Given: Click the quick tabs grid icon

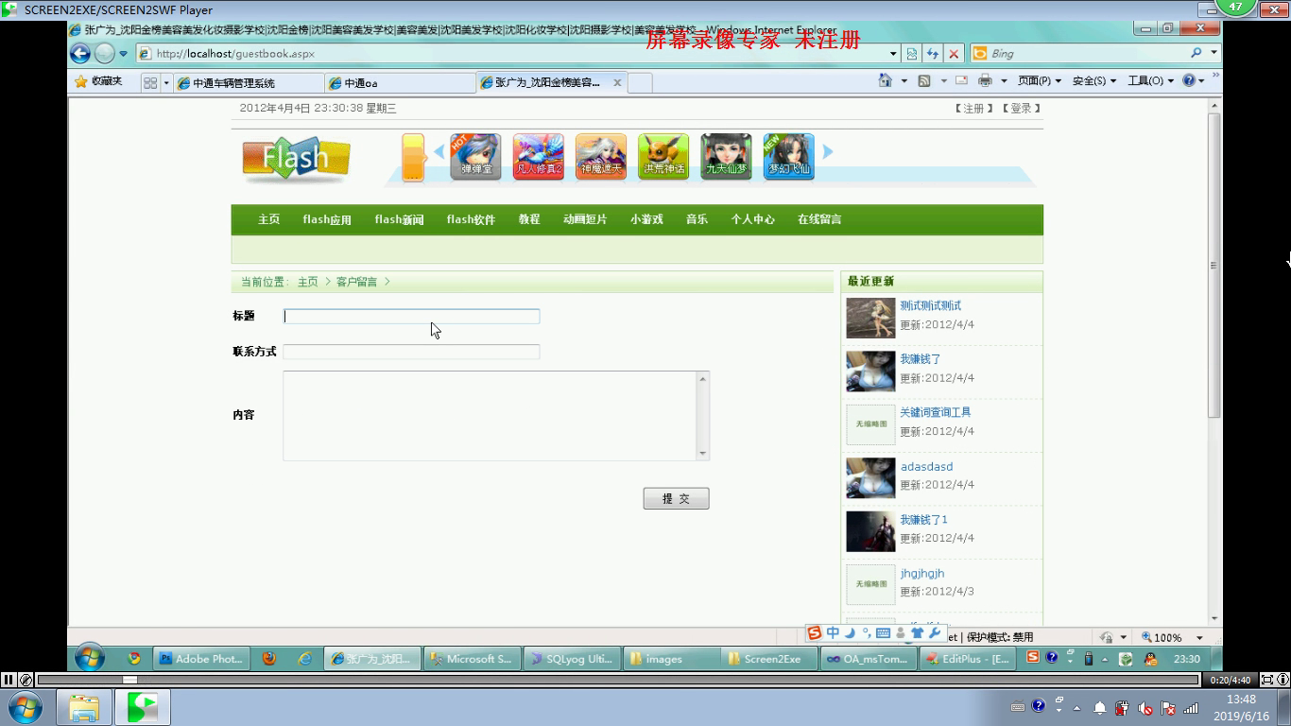Looking at the screenshot, I should [x=150, y=82].
